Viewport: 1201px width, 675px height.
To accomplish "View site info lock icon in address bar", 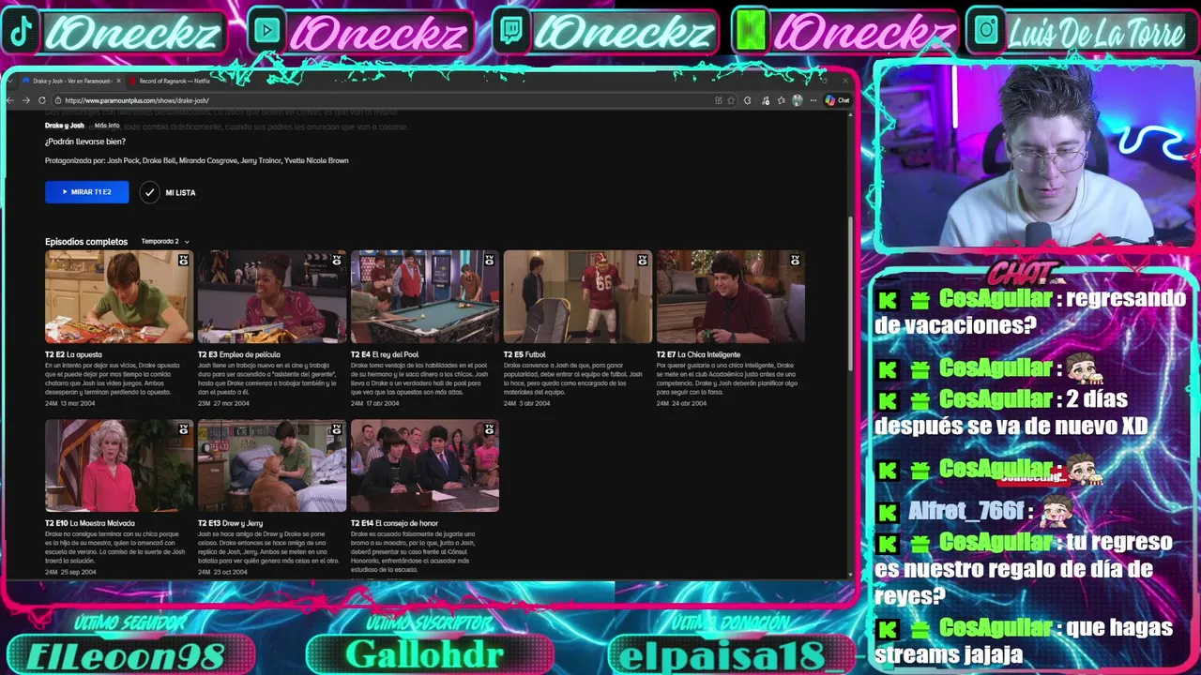I will [x=57, y=100].
